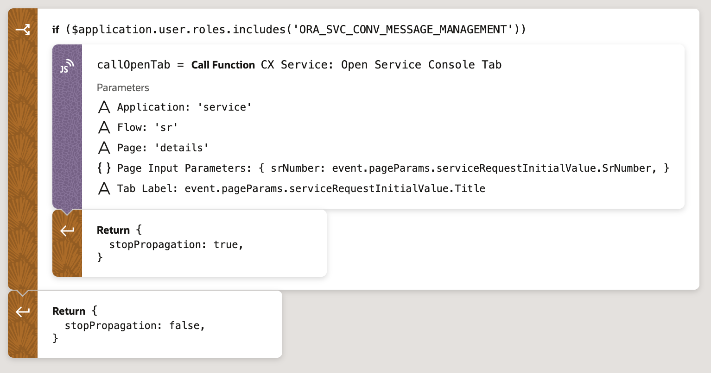Image resolution: width=711 pixels, height=373 pixels.
Task: Click the string type icon beside Flow
Action: 104,127
